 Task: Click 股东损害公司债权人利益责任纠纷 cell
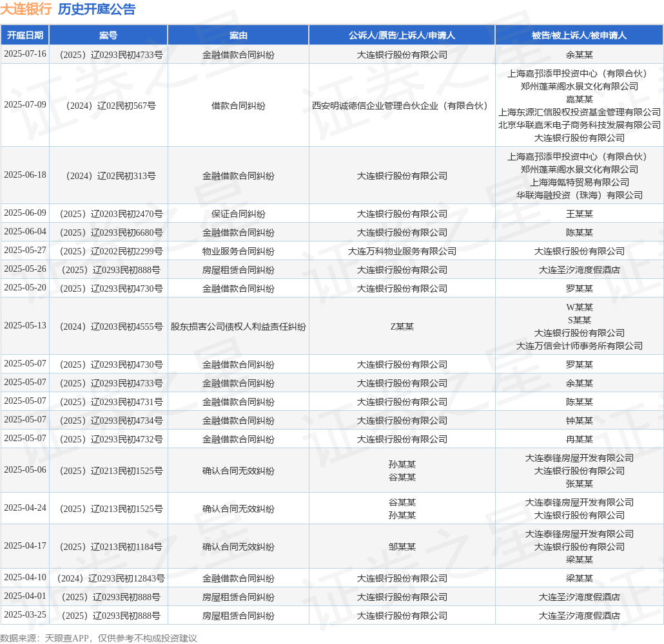coord(239,327)
